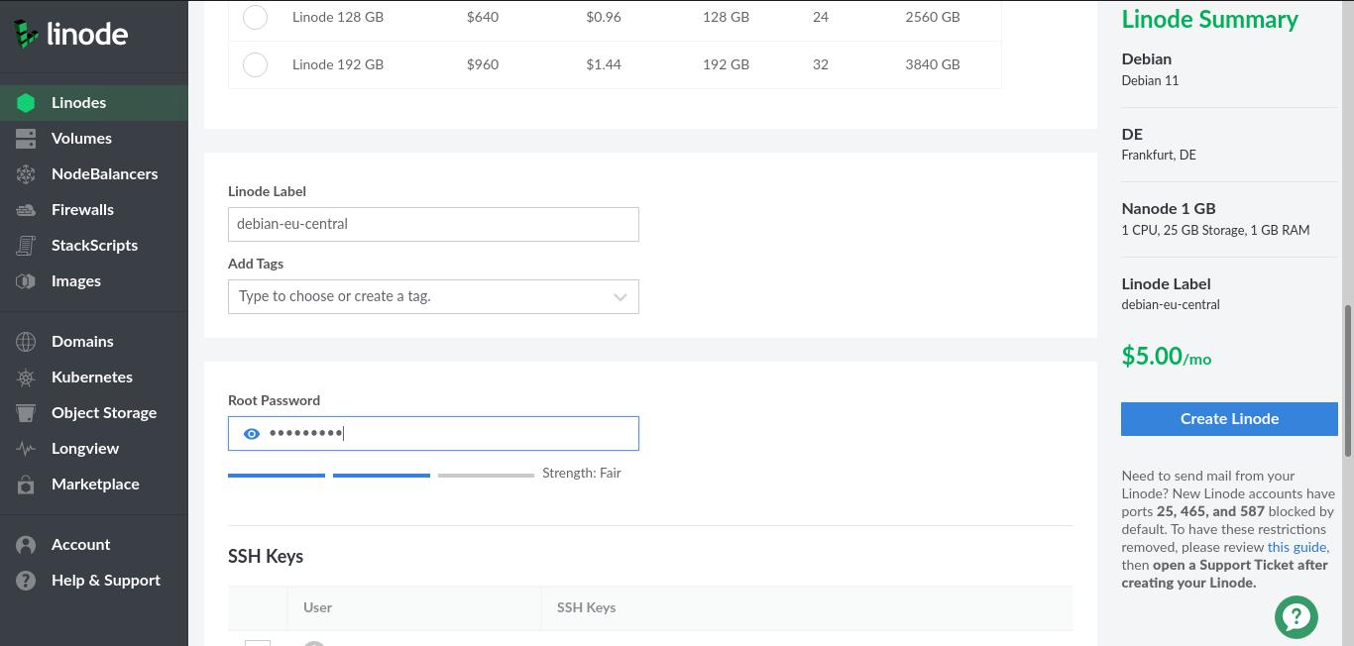Click the Kubernetes wheel icon
Image resolution: width=1354 pixels, height=646 pixels.
click(26, 377)
